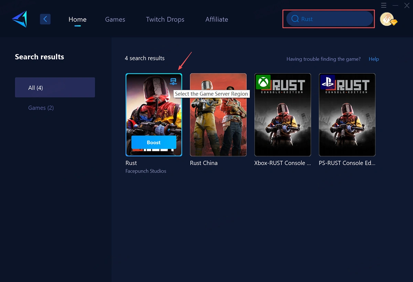Open the game server region selector on Rust
Screen dimensions: 413x282
click(x=173, y=81)
